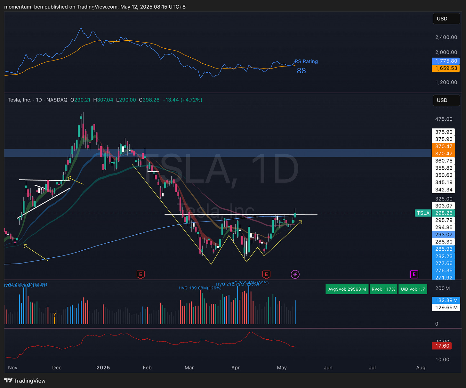This screenshot has height=388, width=466.
Task: Click the blue 282.23 price label
Action: click(x=444, y=256)
